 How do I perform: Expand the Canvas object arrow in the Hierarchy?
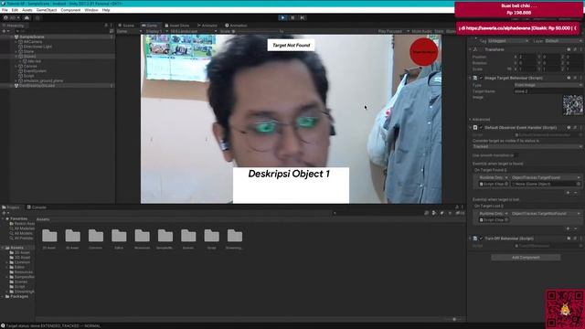pos(16,66)
